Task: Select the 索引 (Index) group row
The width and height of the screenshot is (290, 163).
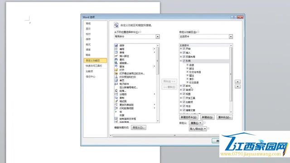Action: pos(192,79)
